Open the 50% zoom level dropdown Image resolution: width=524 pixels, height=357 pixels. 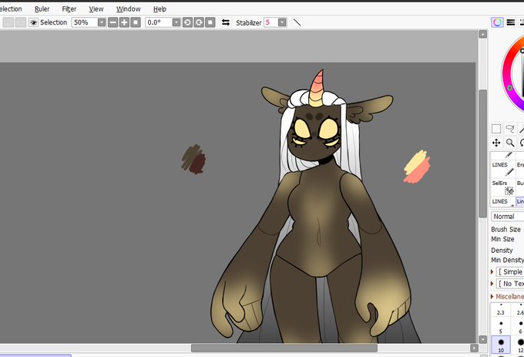tap(102, 22)
